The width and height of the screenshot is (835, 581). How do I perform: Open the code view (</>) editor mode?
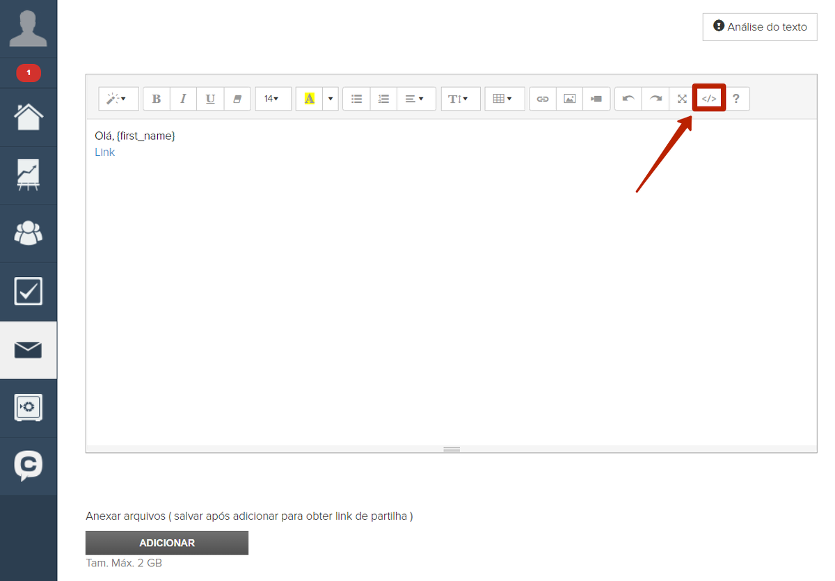[708, 99]
